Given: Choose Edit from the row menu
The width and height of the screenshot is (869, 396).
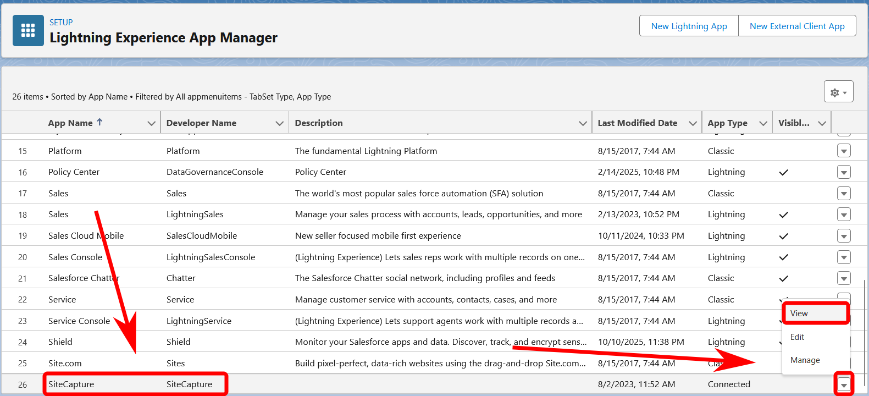Looking at the screenshot, I should click(x=816, y=337).
